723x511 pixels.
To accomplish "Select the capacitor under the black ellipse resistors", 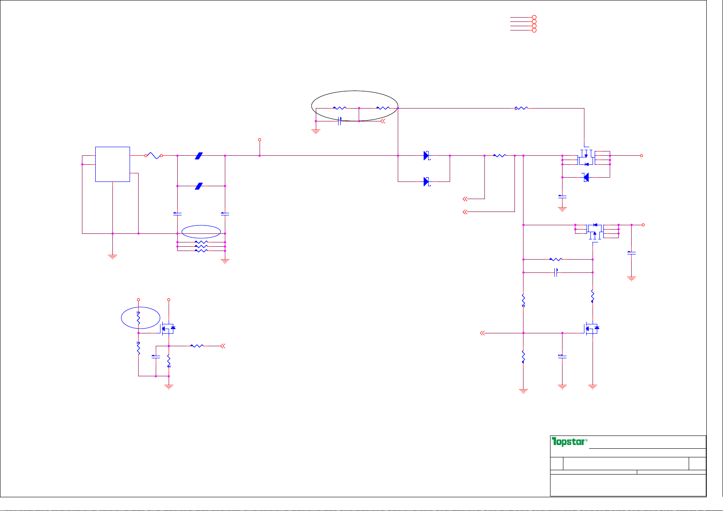I will pos(339,121).
